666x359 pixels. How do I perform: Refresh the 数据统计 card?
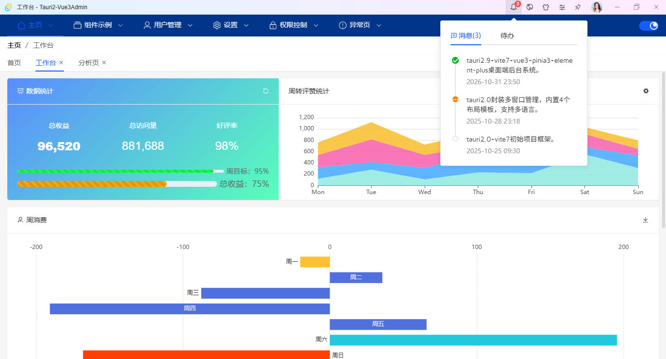click(x=266, y=91)
